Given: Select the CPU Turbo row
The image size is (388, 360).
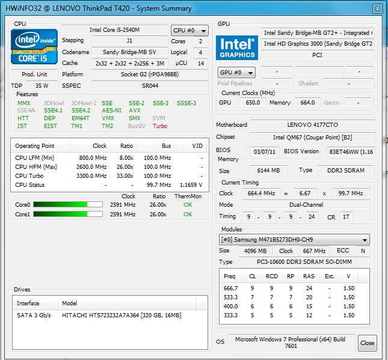Looking at the screenshot, I should (x=109, y=176).
